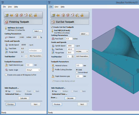The height and width of the screenshot is (115, 139).
Task: Click the 3D model preview
Action: click(x=115, y=60)
